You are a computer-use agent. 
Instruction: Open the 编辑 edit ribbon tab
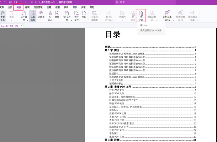27,7
